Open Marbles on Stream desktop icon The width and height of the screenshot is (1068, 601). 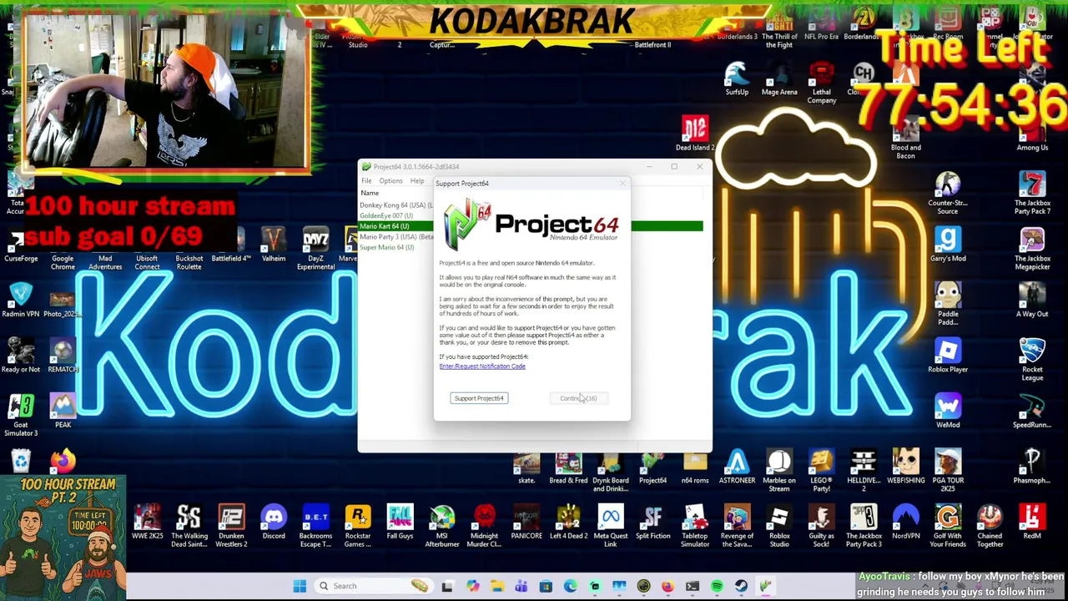click(x=779, y=471)
